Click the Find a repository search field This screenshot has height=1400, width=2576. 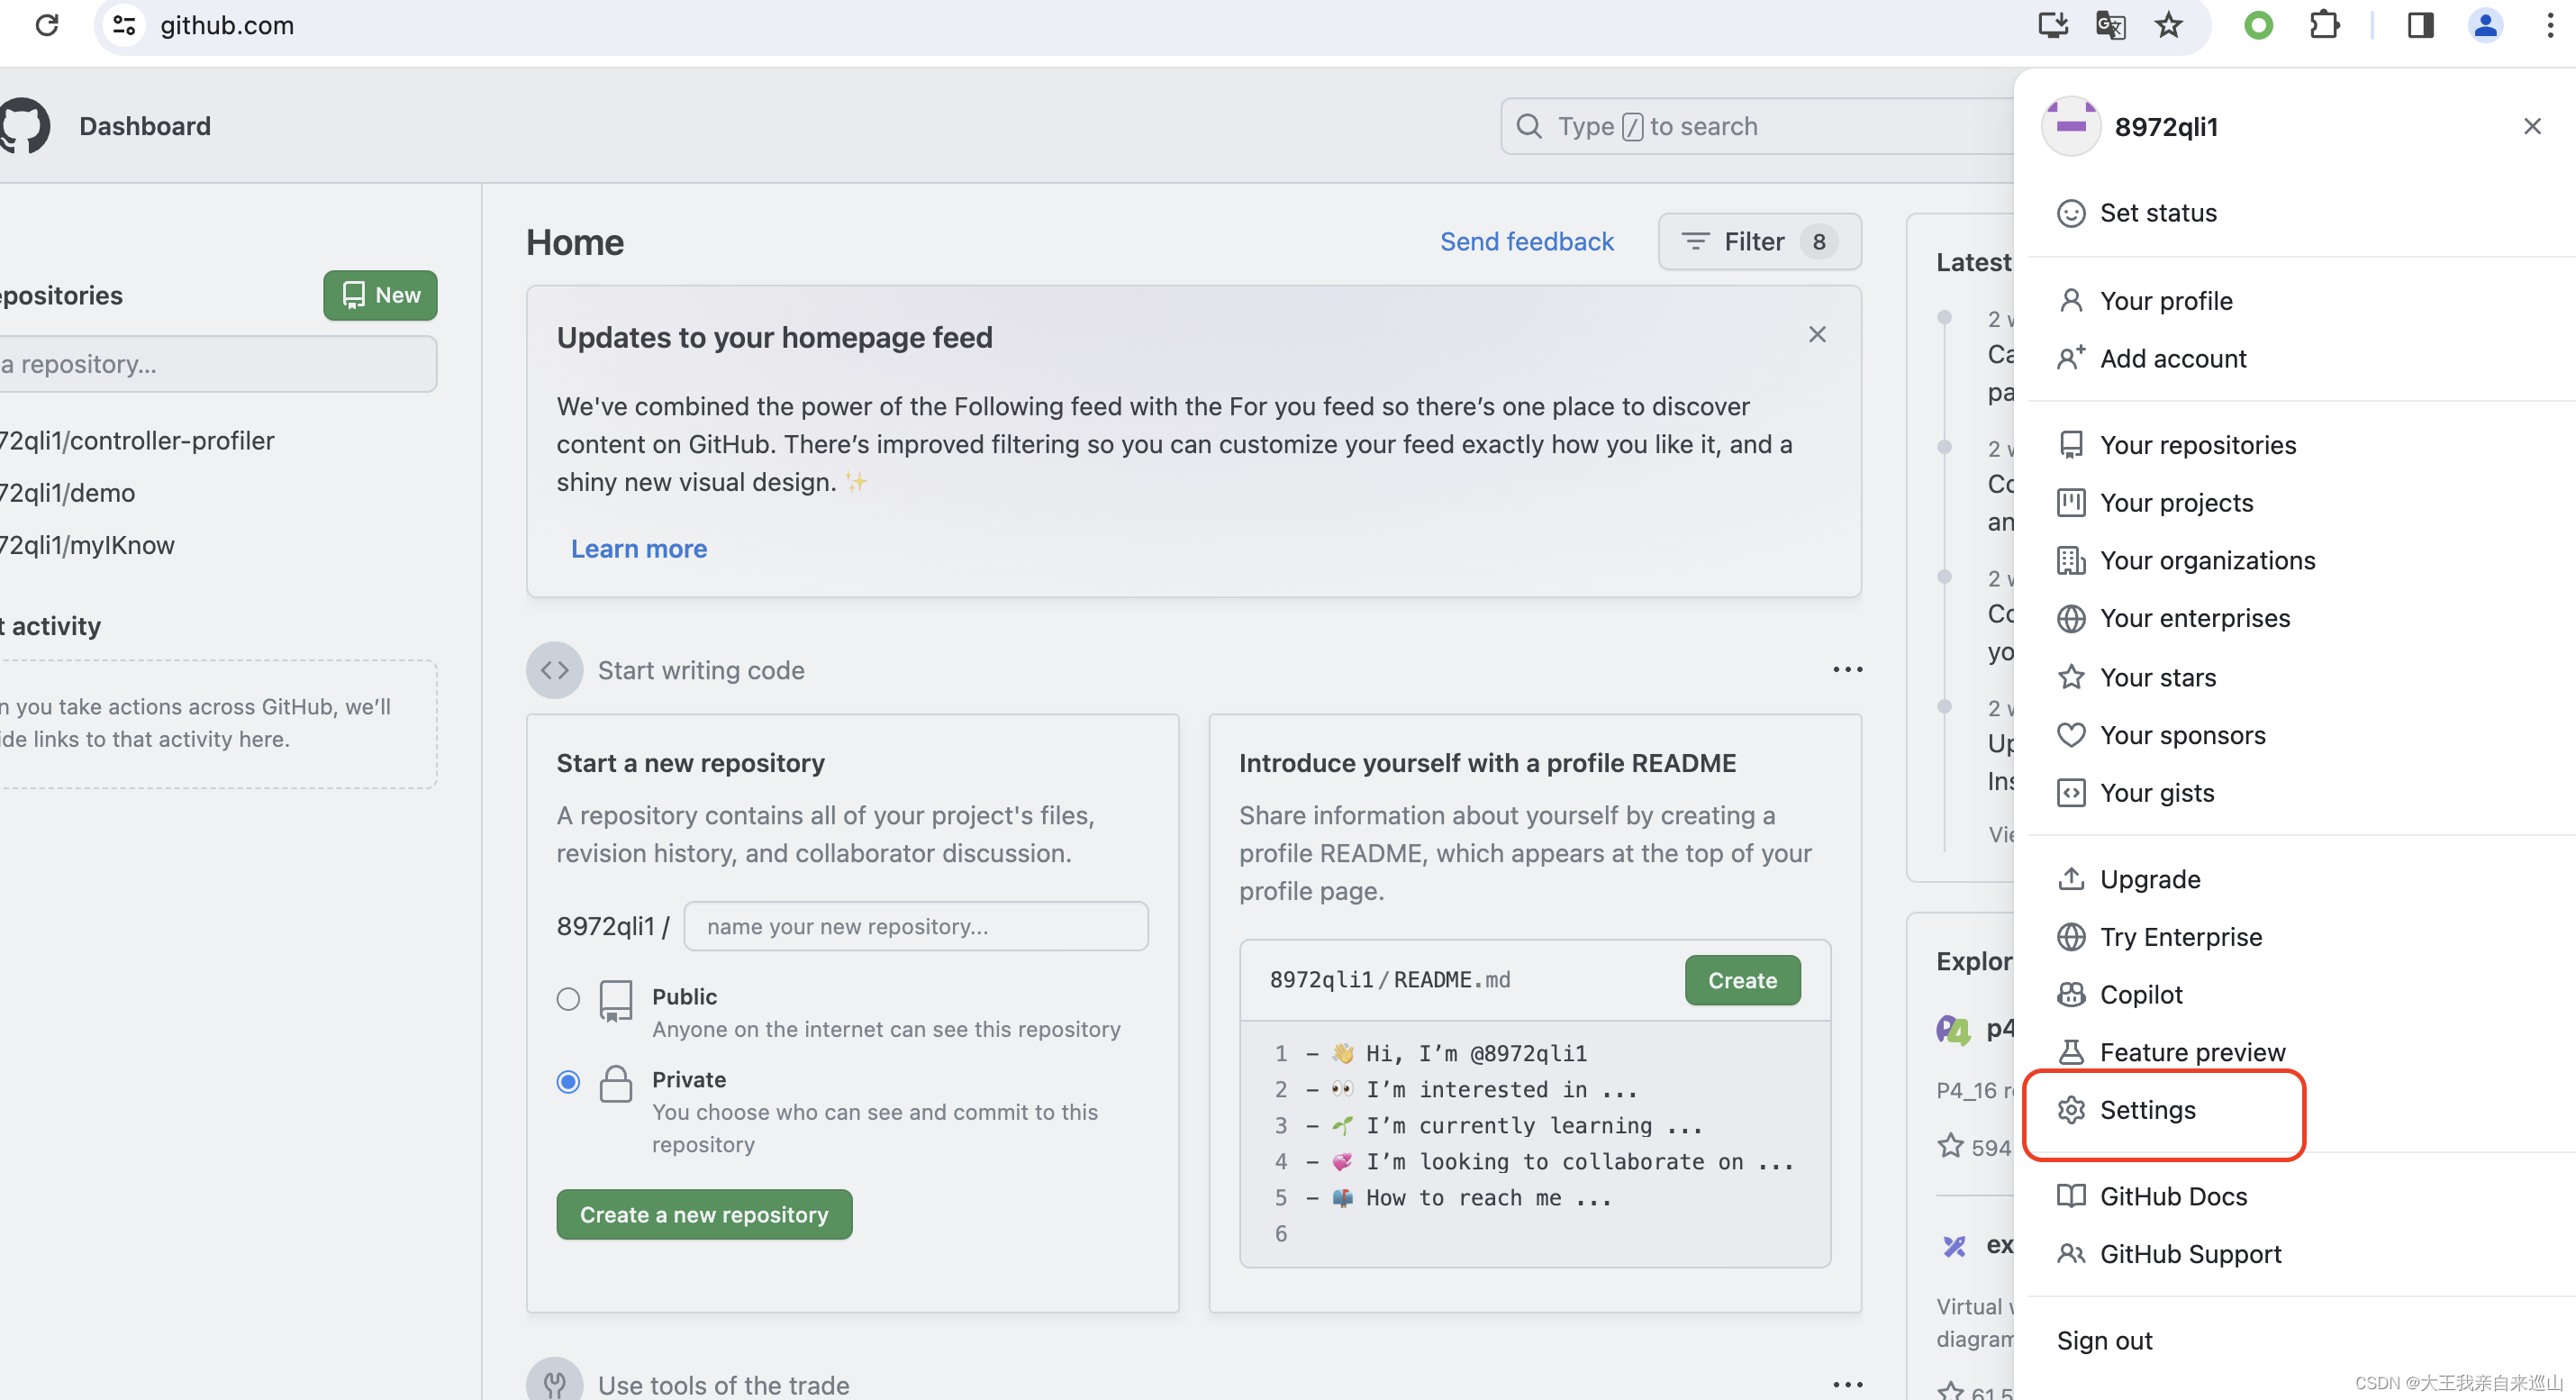point(218,364)
